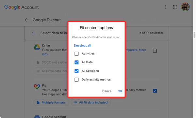Check the Activities checkbox
This screenshot has width=196, height=118.
tap(76, 54)
